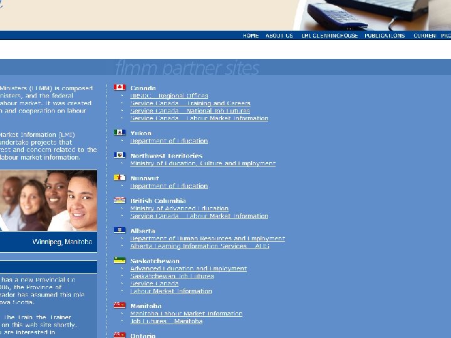The image size is (451, 338).
Task: Click the Saskatchewan flag icon
Action: (120, 260)
